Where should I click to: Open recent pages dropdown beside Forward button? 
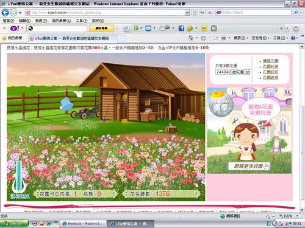tap(20, 13)
